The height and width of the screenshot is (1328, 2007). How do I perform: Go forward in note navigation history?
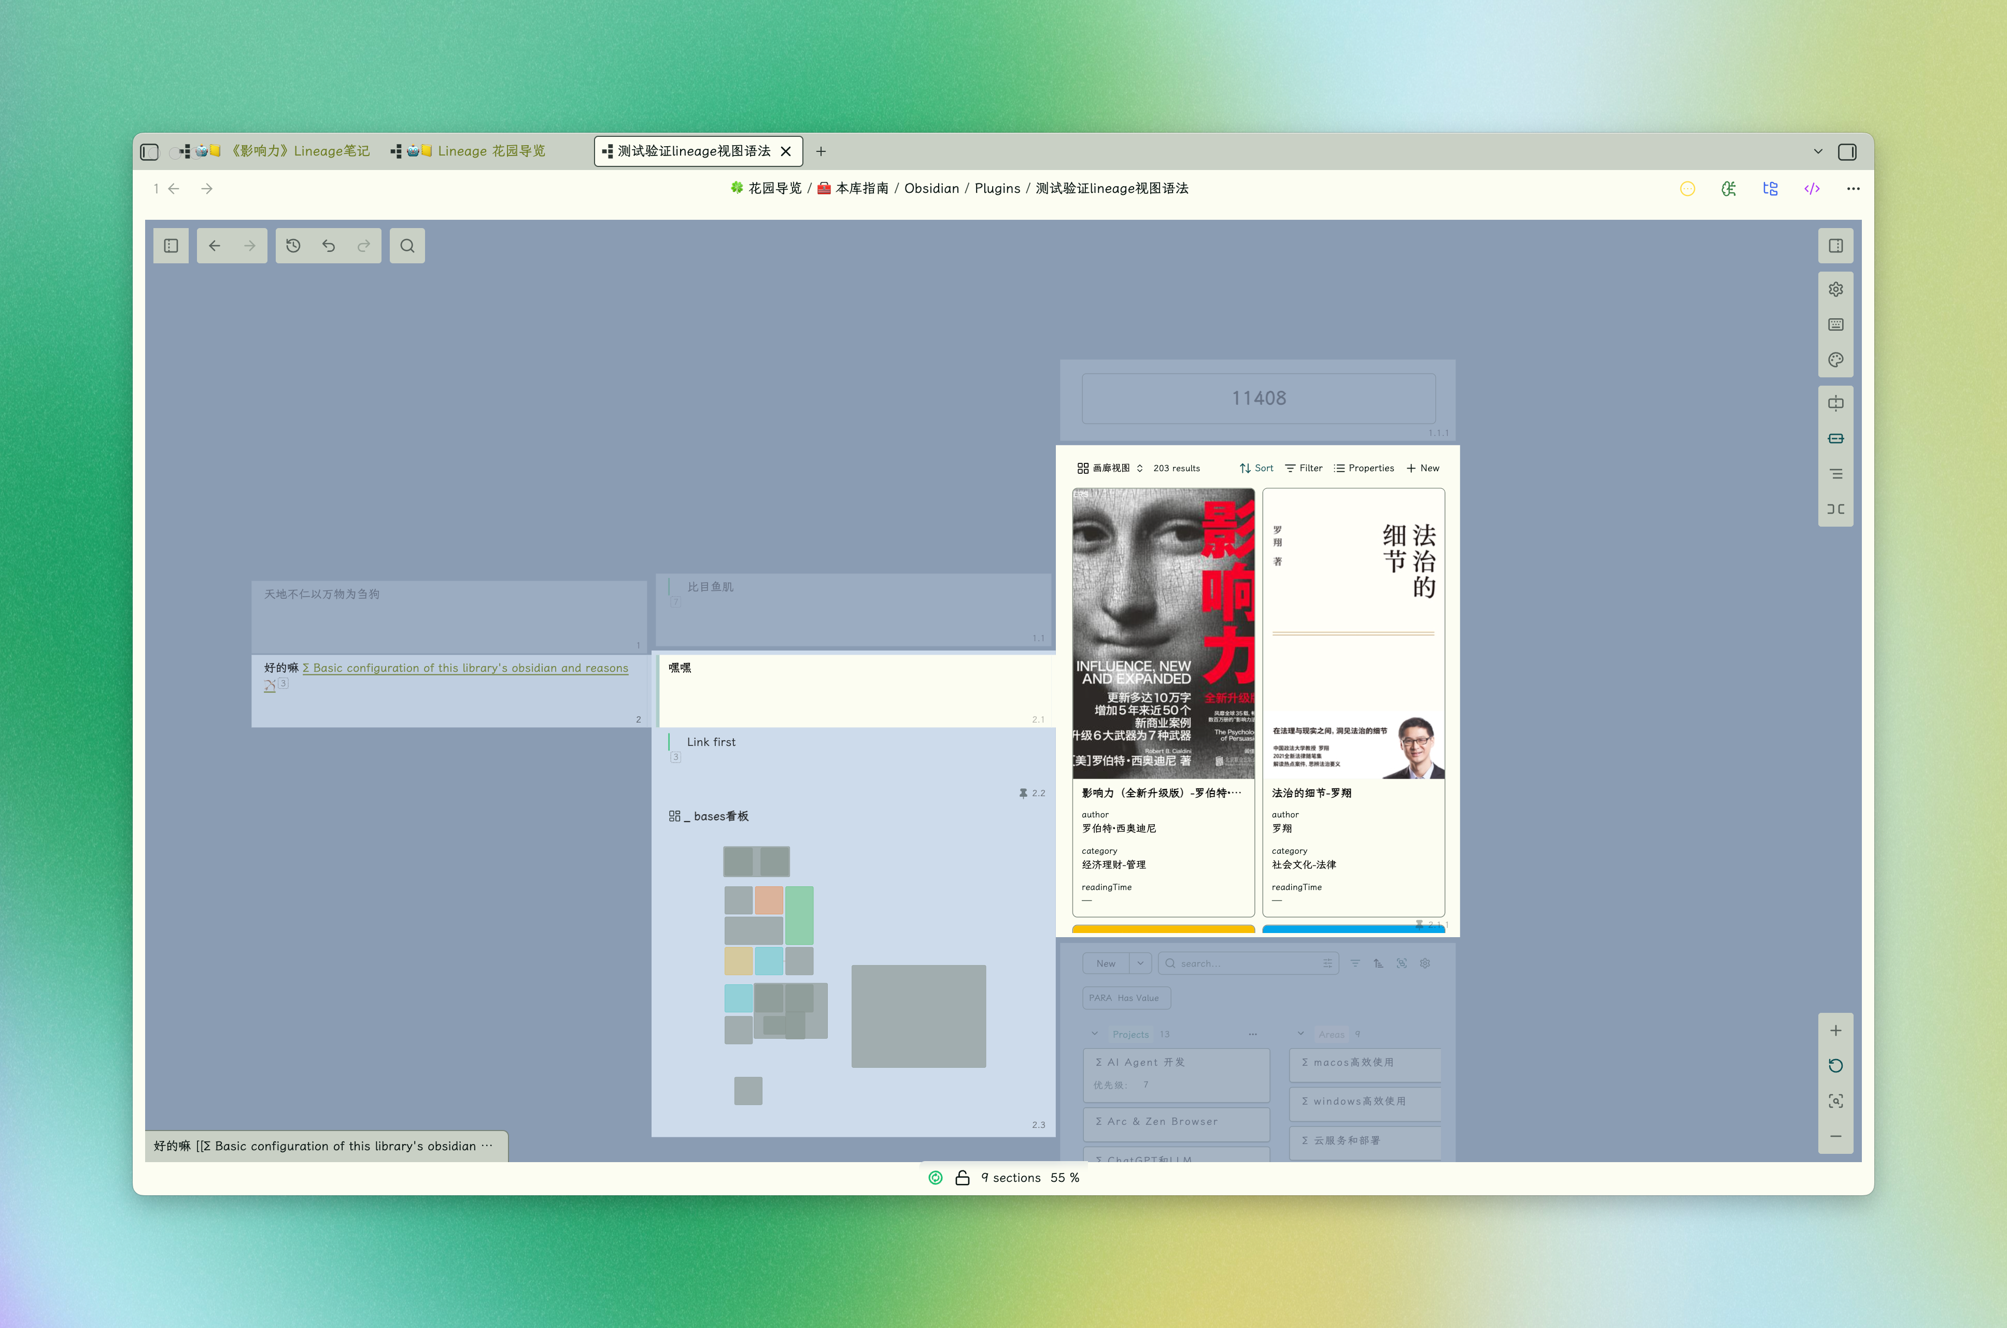pos(207,189)
